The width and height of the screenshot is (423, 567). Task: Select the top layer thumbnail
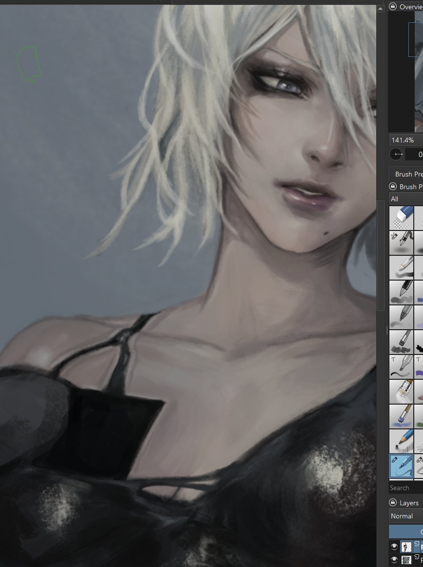(x=406, y=547)
